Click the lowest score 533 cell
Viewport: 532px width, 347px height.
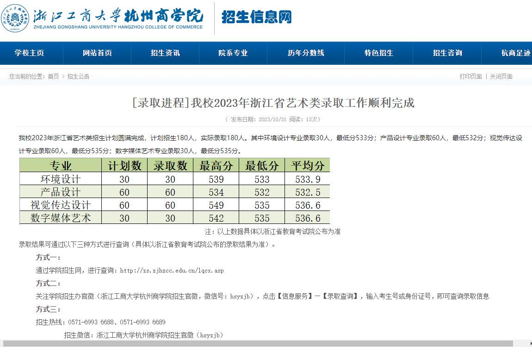click(262, 179)
